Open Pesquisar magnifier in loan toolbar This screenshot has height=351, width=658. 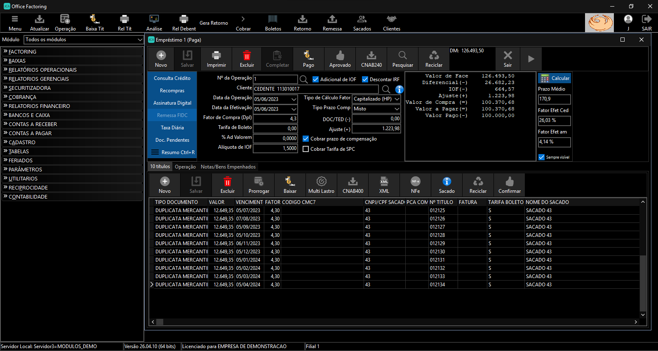click(402, 56)
